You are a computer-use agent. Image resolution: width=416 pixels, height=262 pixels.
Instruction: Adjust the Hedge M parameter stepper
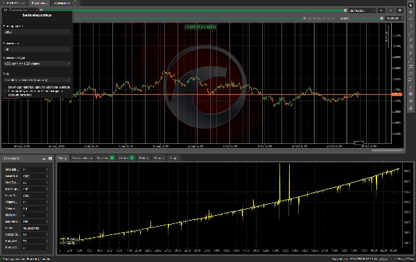coord(47,241)
